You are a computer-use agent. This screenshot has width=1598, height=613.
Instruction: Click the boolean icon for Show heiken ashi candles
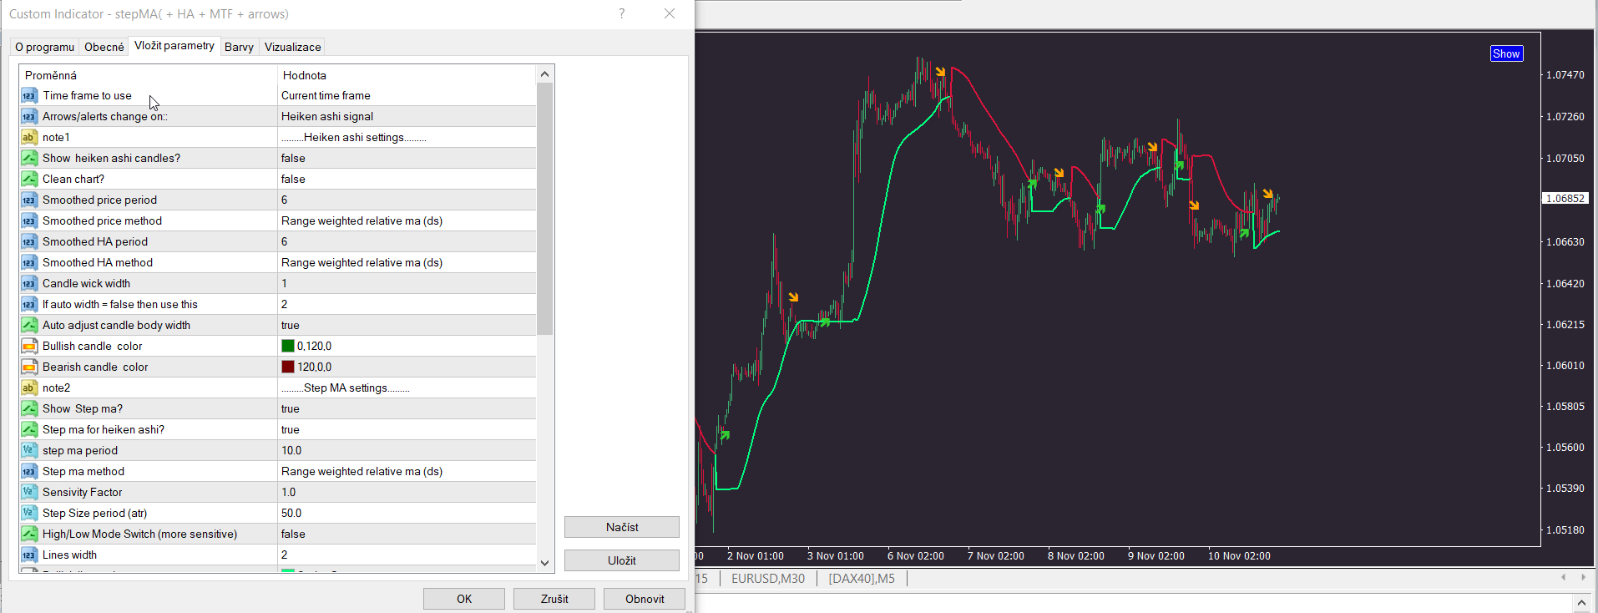coord(29,158)
